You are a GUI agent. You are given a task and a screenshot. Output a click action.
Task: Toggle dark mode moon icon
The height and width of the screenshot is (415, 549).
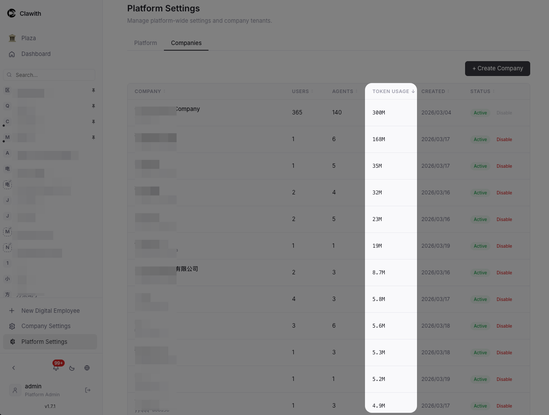(x=72, y=368)
